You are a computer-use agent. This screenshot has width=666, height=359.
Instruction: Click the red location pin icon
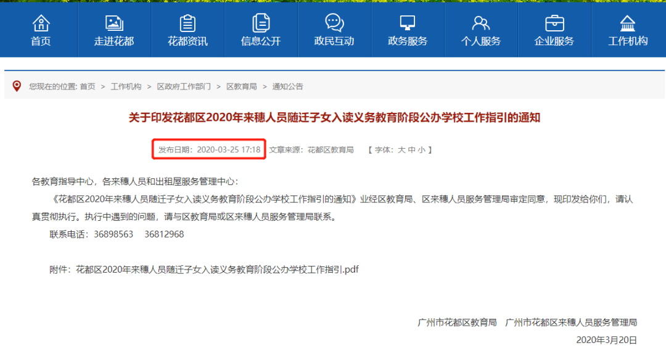tap(17, 86)
